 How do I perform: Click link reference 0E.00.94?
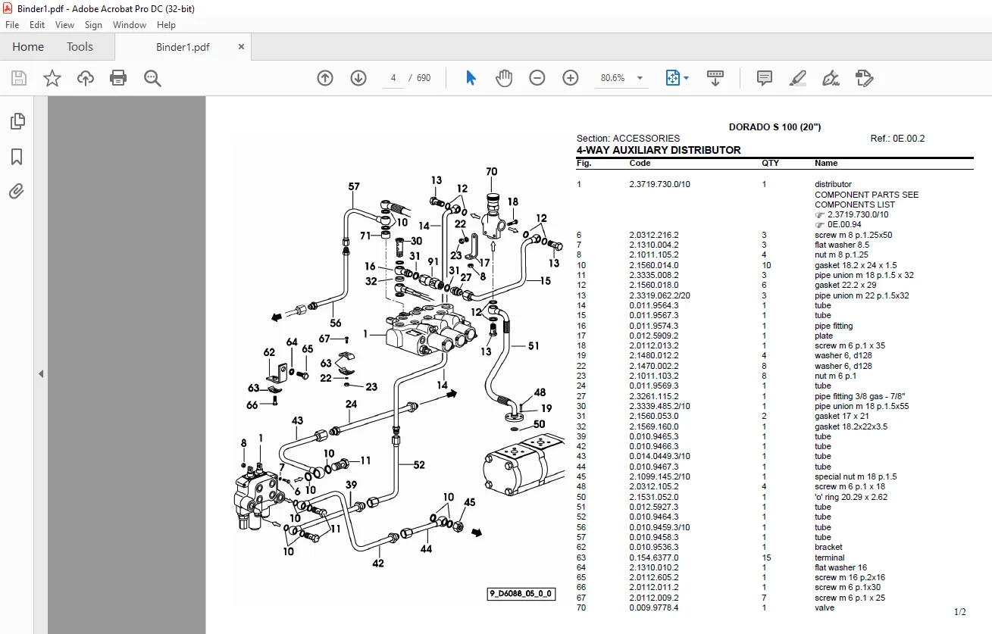click(x=845, y=225)
